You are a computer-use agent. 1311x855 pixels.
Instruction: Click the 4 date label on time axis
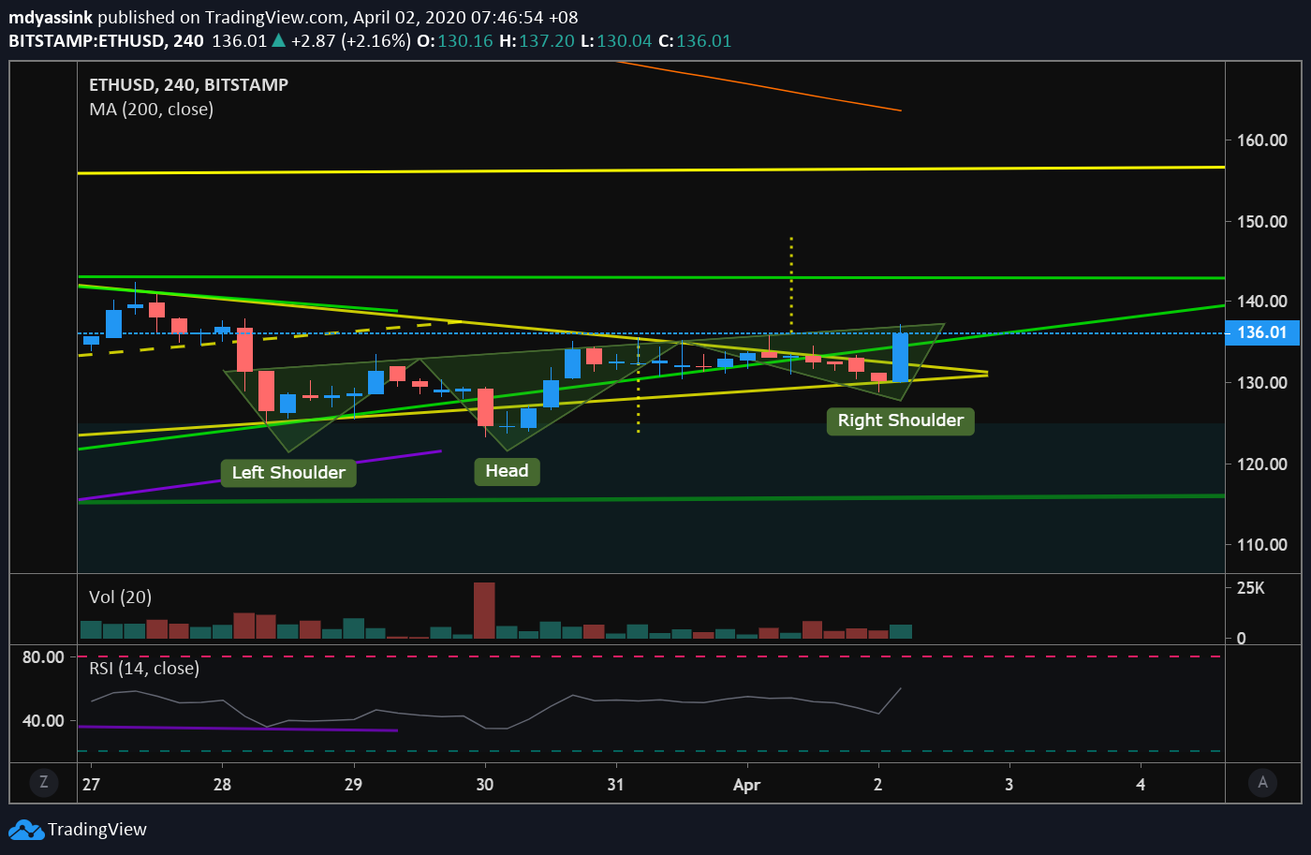pos(1141,784)
